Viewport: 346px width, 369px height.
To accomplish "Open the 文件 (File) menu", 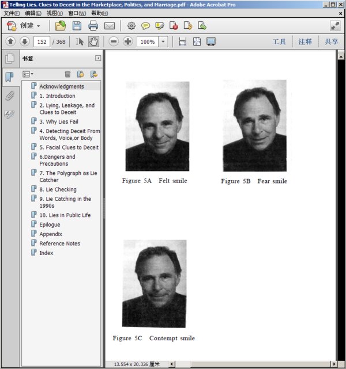I will 12,13.
